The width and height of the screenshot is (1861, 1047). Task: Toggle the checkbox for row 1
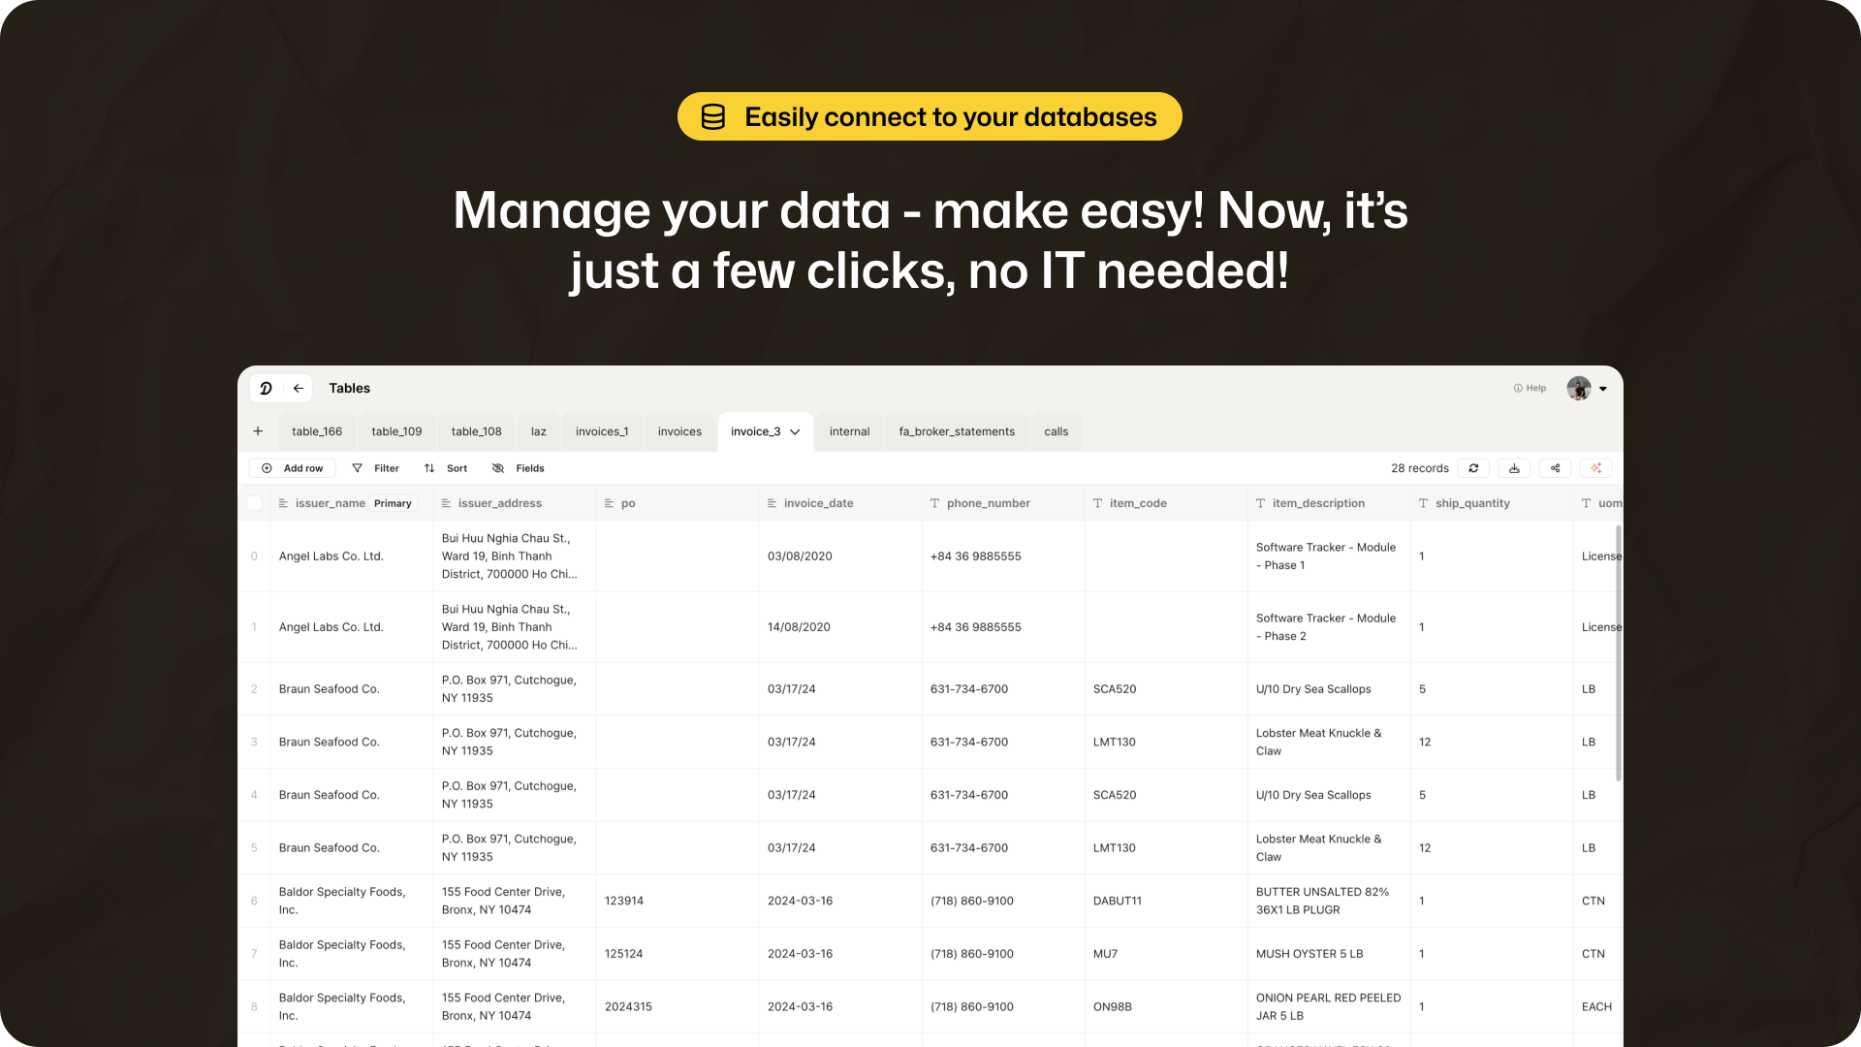pyautogui.click(x=256, y=625)
